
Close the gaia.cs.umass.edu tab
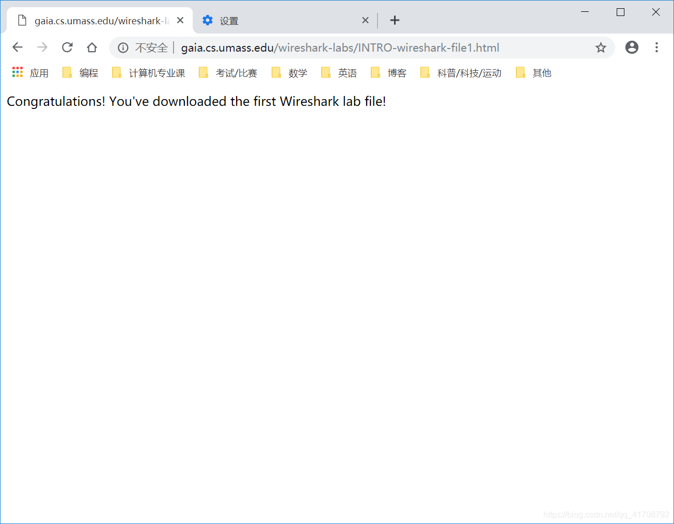pos(180,20)
